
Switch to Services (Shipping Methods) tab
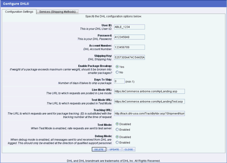click(x=57, y=12)
